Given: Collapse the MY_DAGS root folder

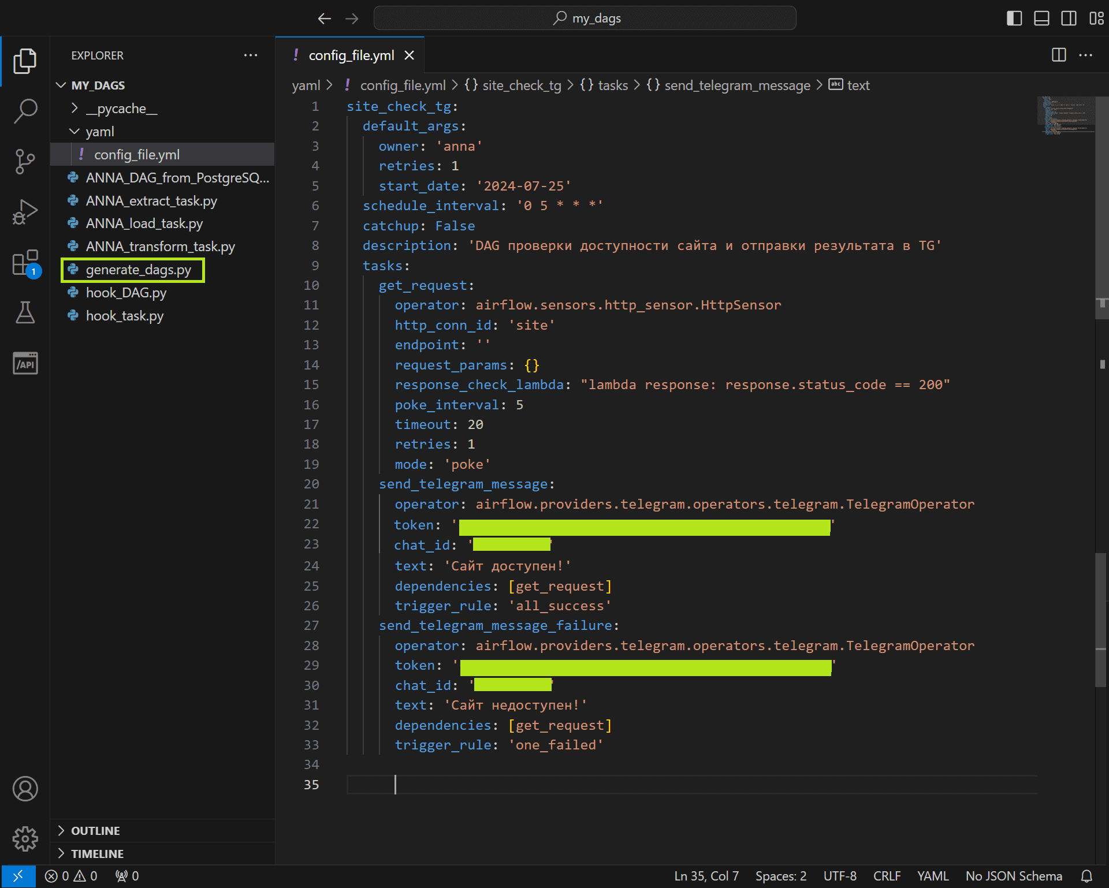Looking at the screenshot, I should [x=162, y=85].
